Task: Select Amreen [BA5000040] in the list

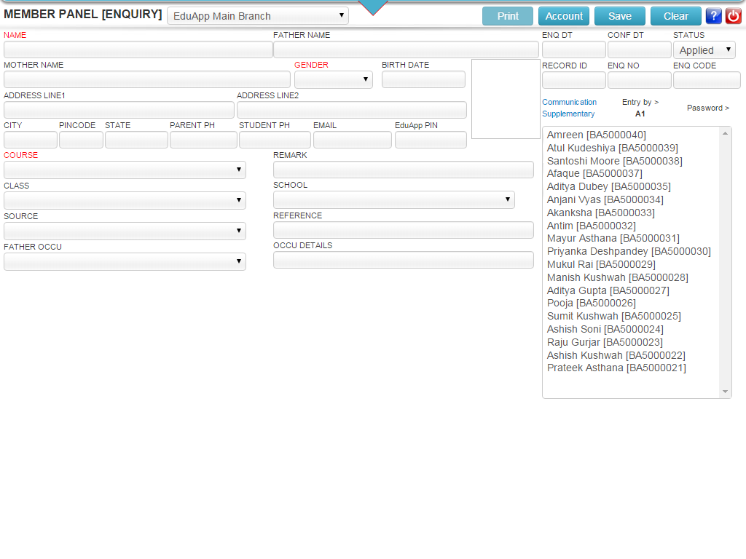Action: [596, 135]
